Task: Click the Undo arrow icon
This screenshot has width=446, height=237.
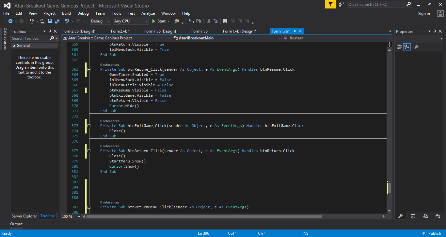Action: click(67, 21)
